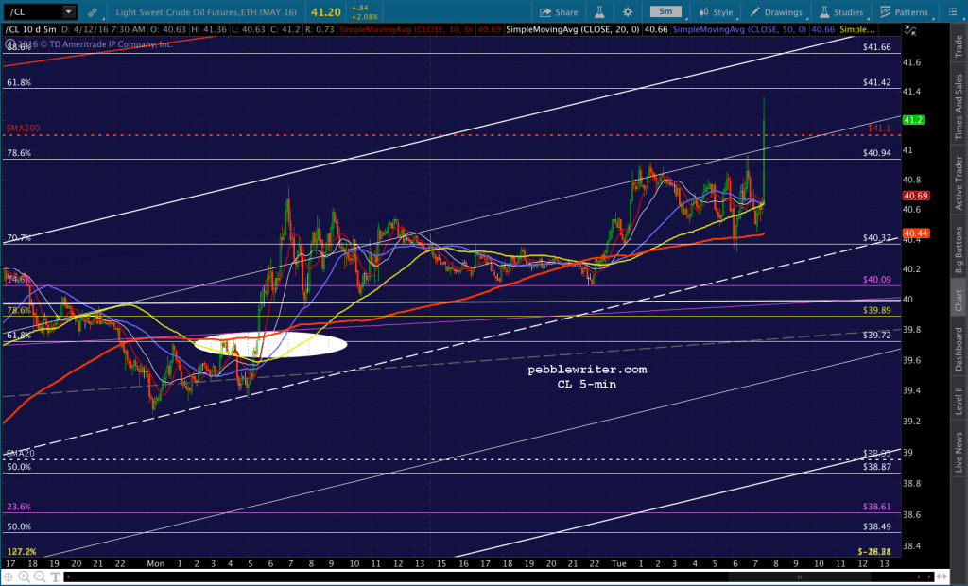Click the $41.42 level label
Viewport: 968px width, 586px height.
coord(876,82)
